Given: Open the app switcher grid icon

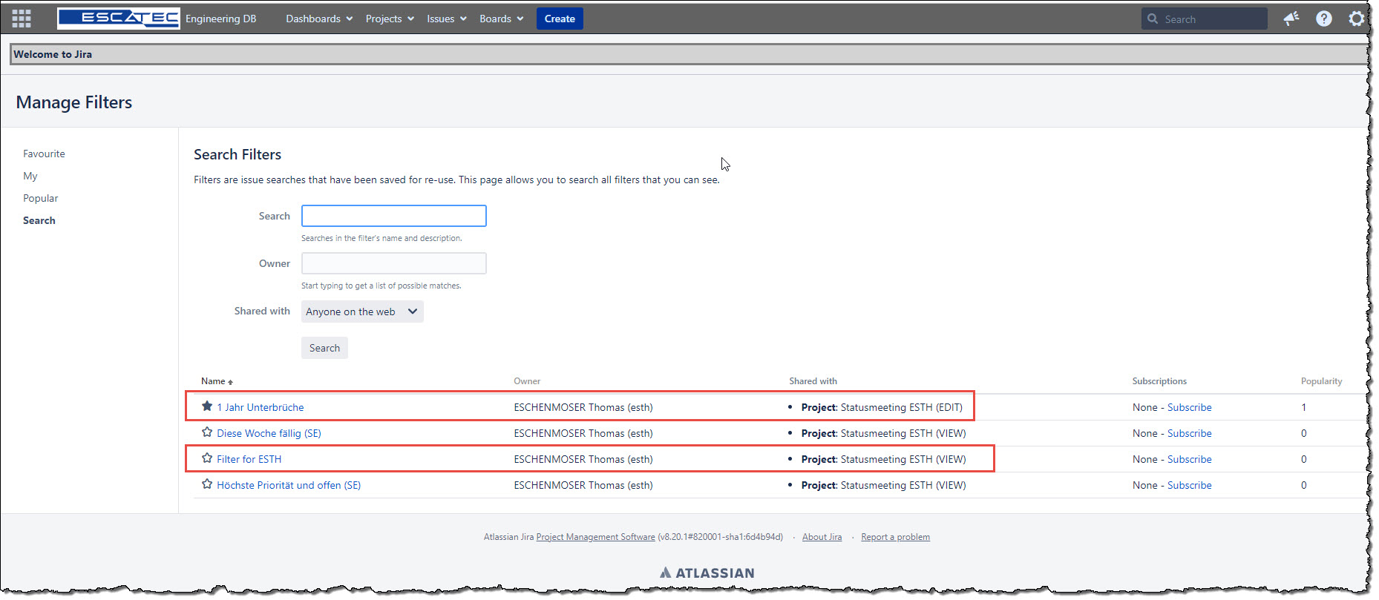Looking at the screenshot, I should [x=22, y=19].
